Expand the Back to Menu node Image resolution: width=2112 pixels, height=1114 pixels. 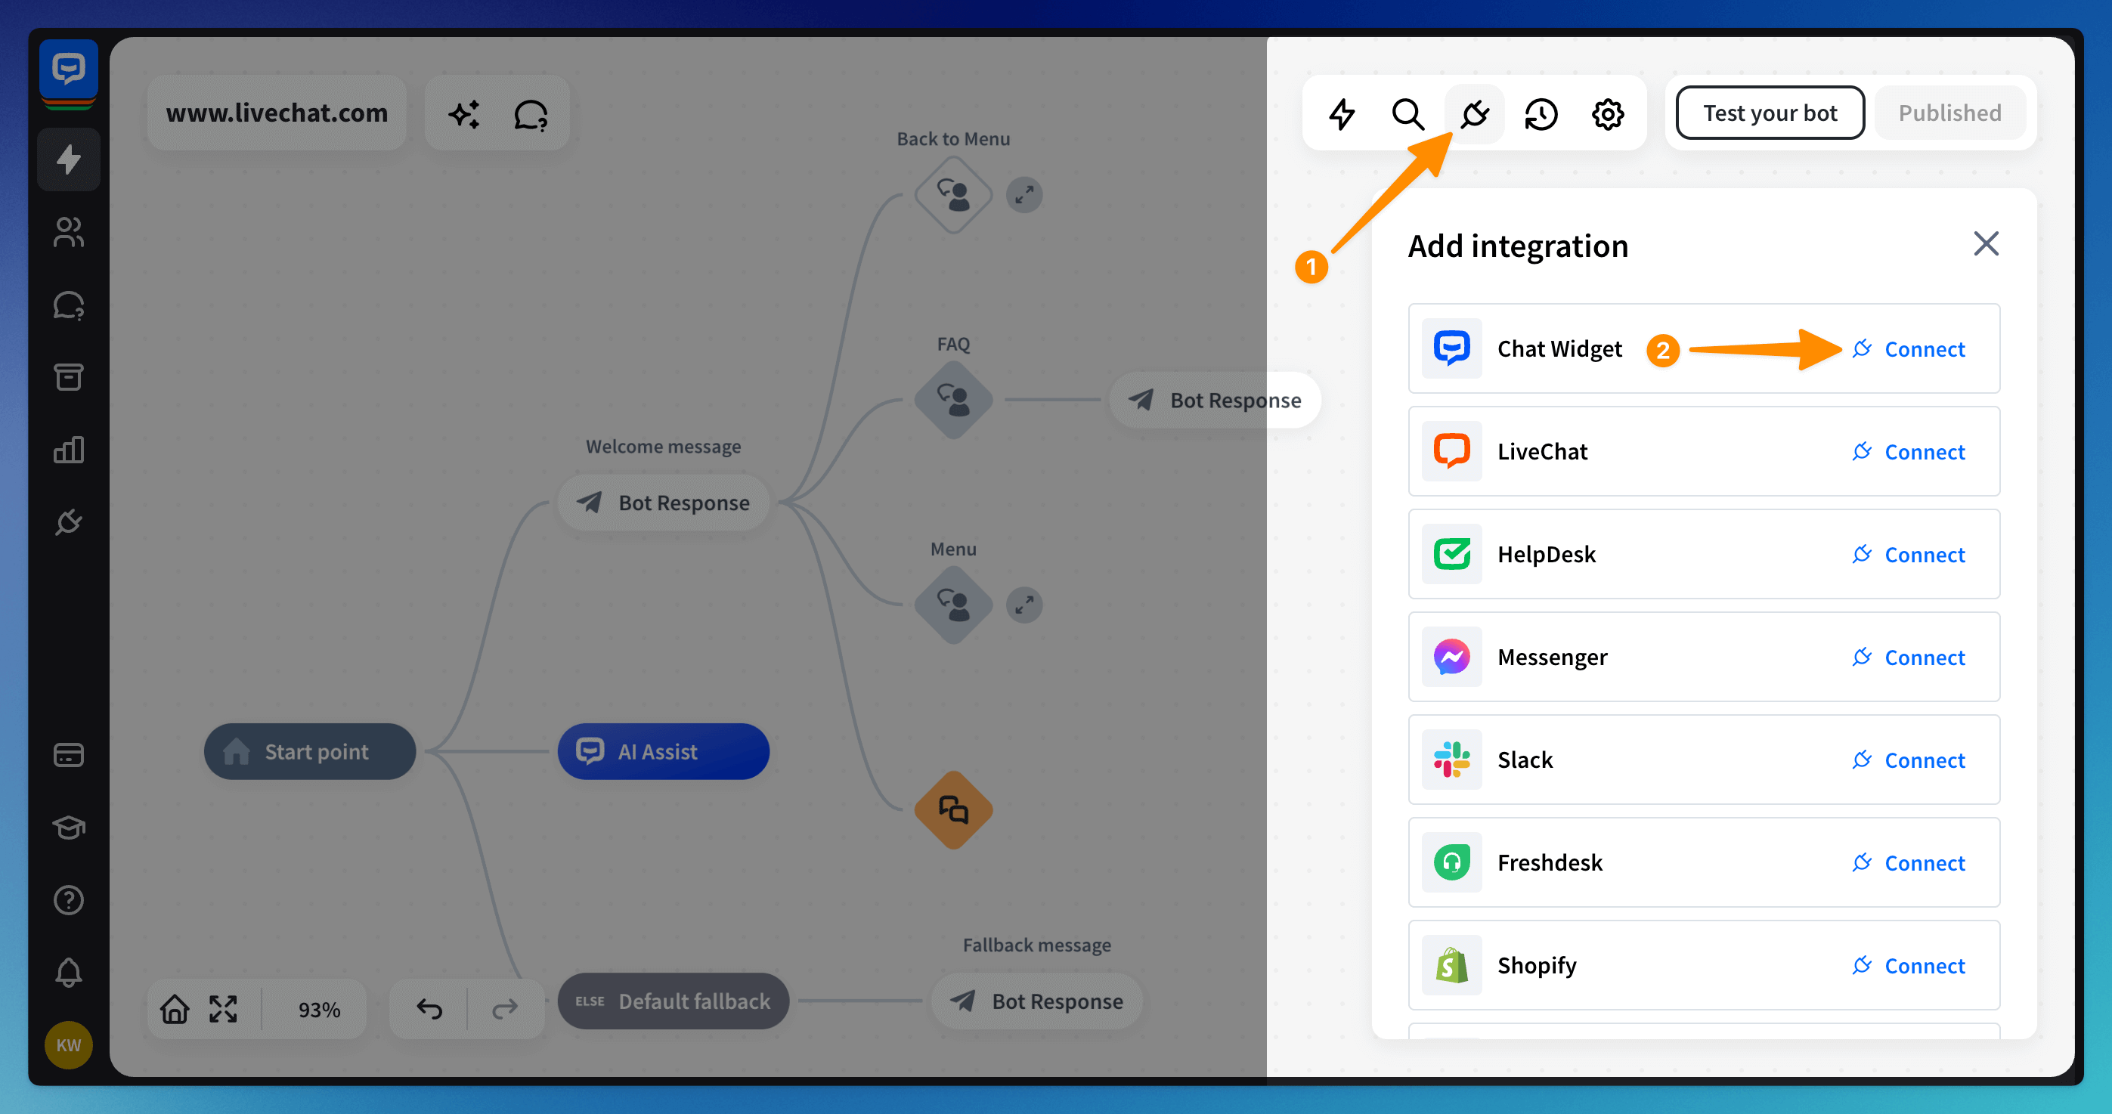[1024, 195]
